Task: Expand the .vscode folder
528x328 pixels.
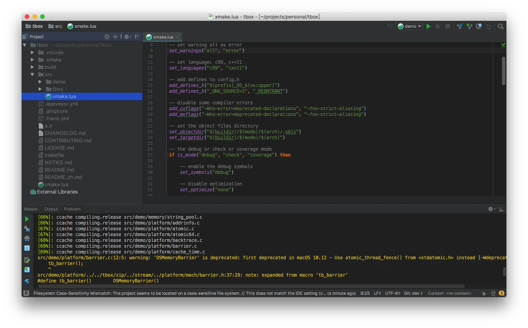Action: (32, 53)
